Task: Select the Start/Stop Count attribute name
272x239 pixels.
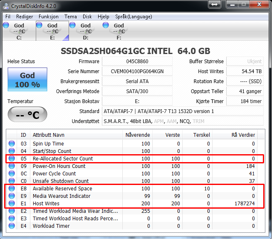Action: pos(52,151)
